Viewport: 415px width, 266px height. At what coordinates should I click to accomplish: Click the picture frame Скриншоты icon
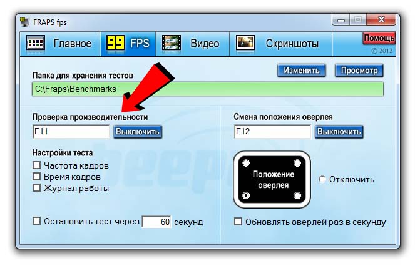(x=245, y=42)
